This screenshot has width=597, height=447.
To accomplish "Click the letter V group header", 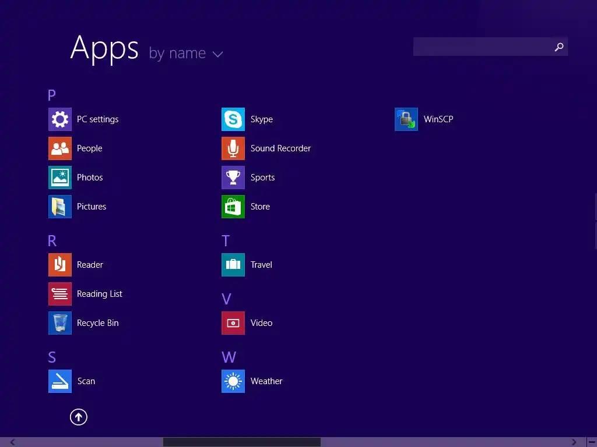I will click(x=226, y=299).
